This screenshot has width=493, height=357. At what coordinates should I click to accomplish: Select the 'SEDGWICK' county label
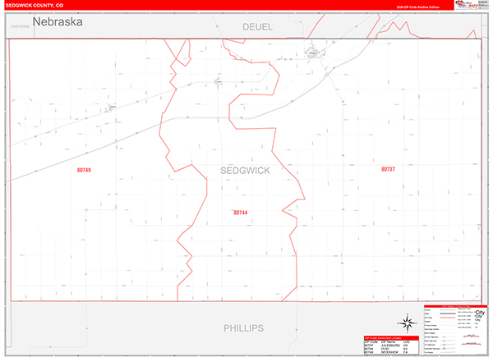click(245, 171)
